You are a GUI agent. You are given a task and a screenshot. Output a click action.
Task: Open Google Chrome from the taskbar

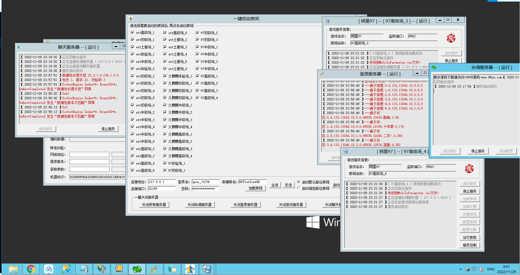coord(31,269)
